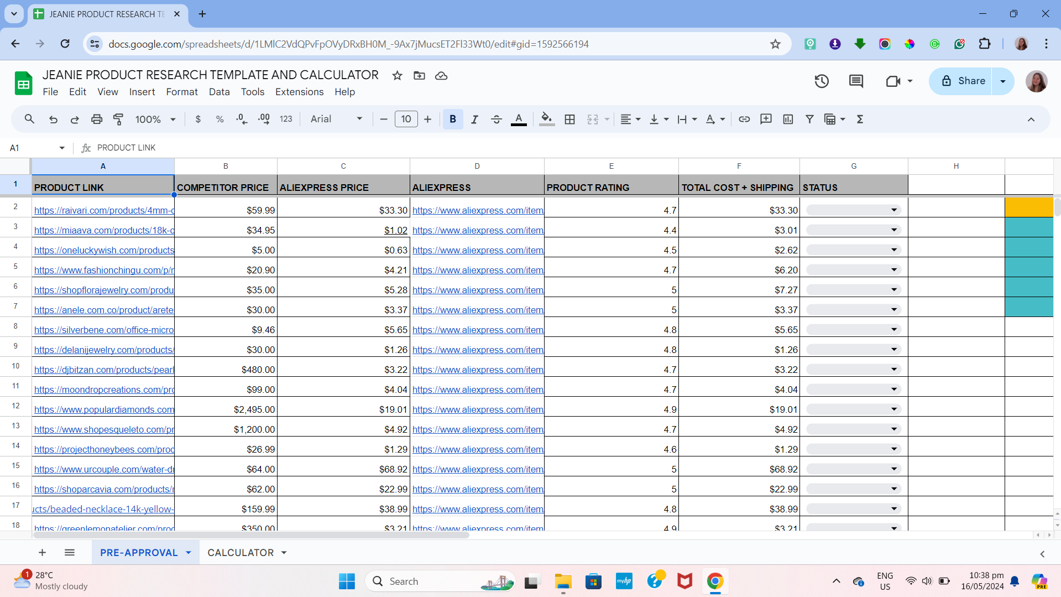Open the fill color picker
Screen dimensions: 1061x597
coord(546,119)
